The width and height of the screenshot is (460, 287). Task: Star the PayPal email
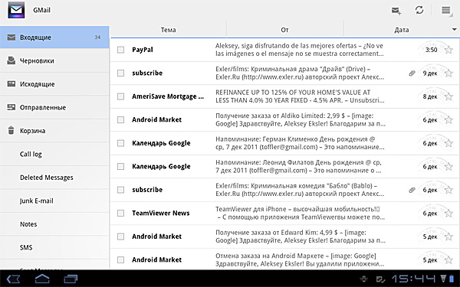point(449,50)
